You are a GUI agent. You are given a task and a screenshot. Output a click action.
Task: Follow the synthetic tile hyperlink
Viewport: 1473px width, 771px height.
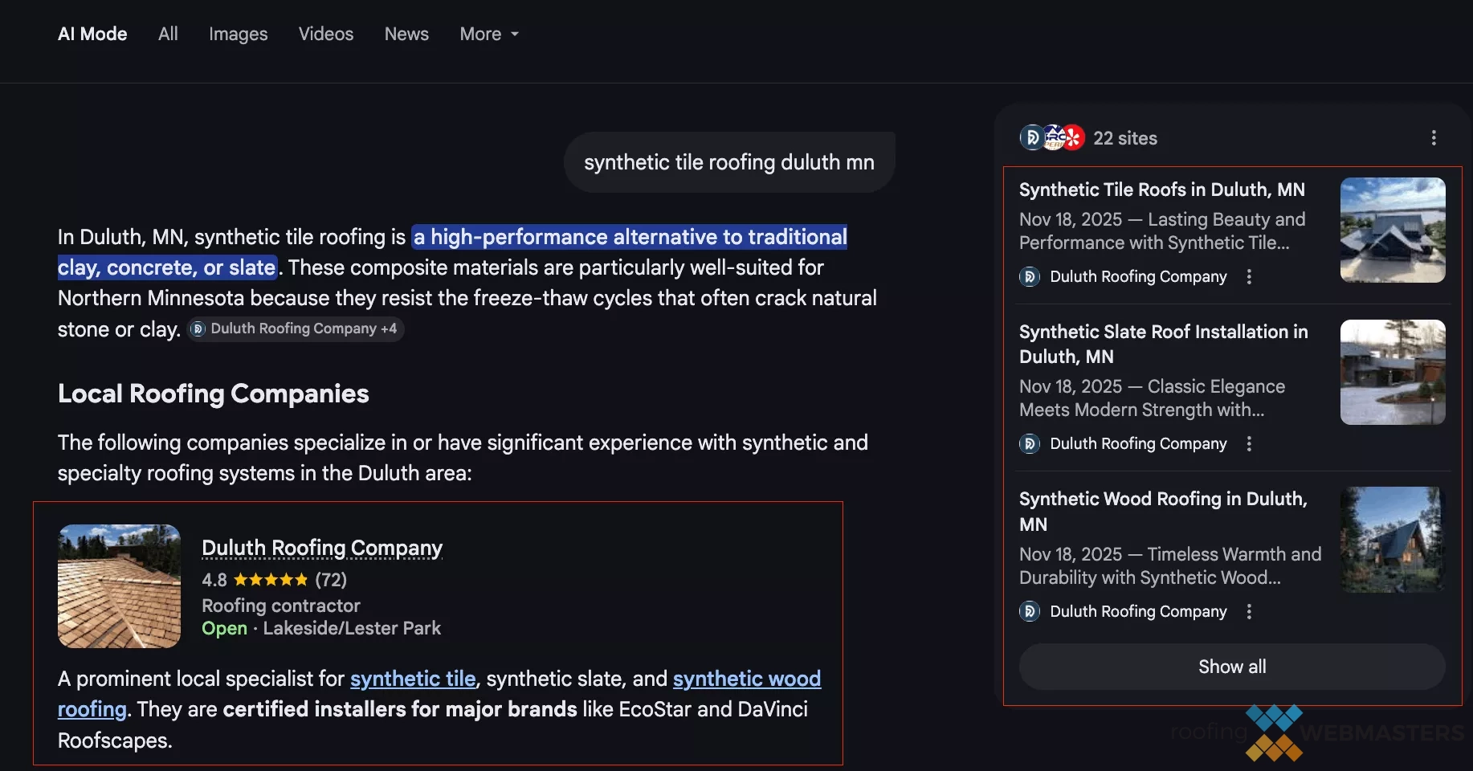point(413,679)
